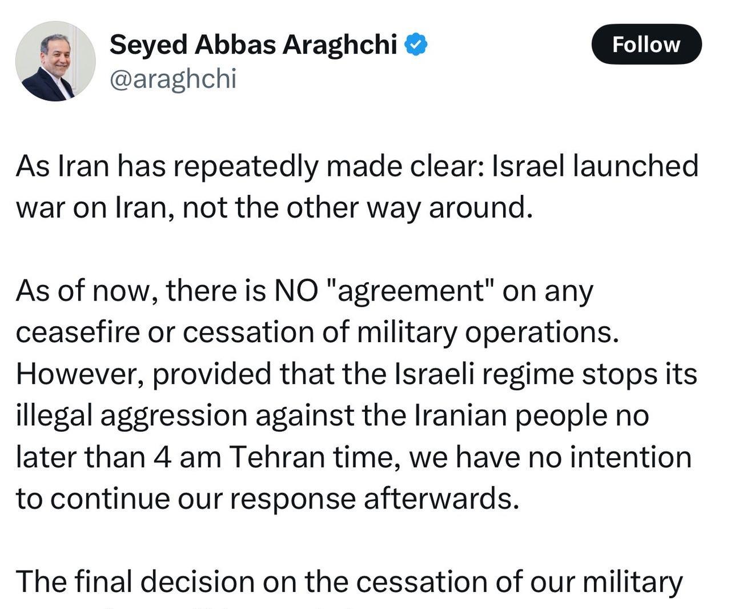Follow the @araghchi account
The width and height of the screenshot is (731, 609).
pyautogui.click(x=646, y=44)
